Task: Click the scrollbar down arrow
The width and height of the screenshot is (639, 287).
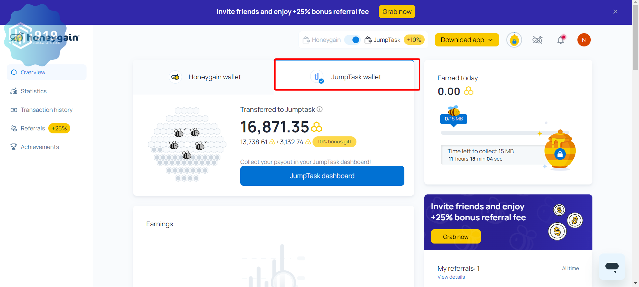Action: 635,284
